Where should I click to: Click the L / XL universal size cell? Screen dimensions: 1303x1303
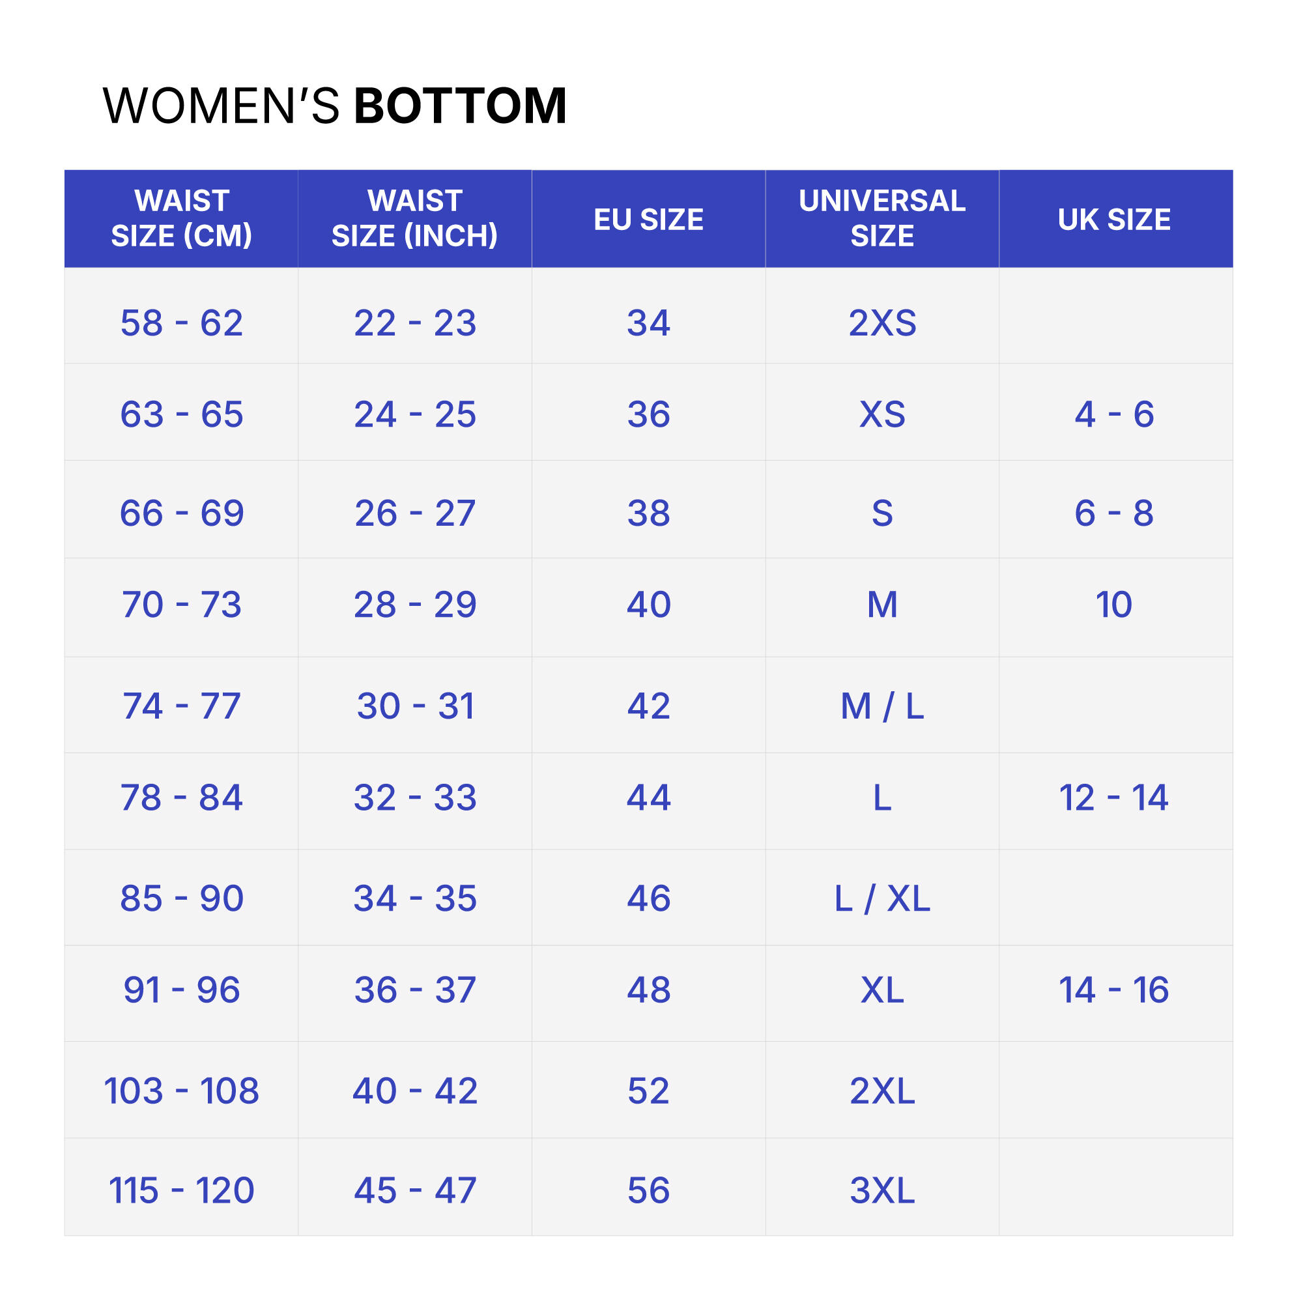881,898
